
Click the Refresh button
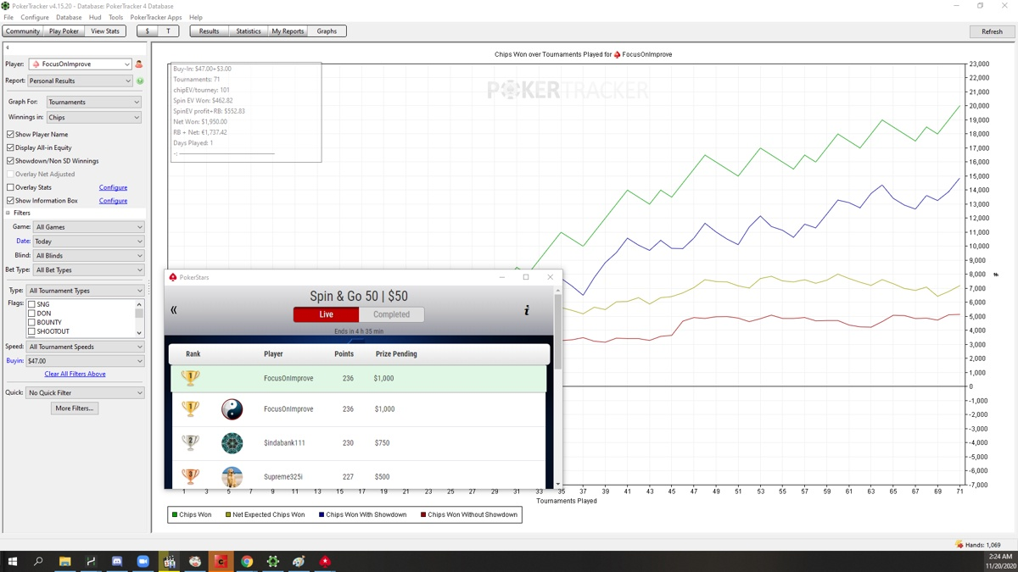(x=992, y=31)
